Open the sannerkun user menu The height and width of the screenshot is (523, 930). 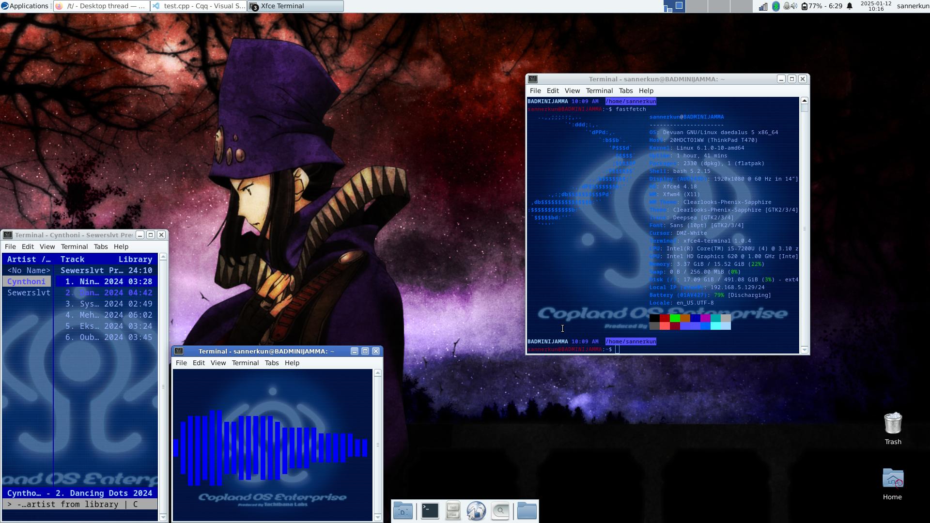tap(913, 6)
